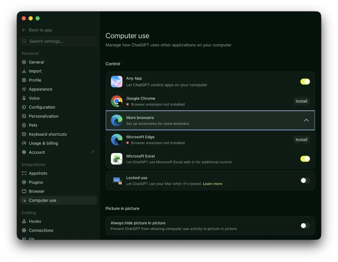
Task: Click the Plugins icon in sidebar
Action: 24,182
